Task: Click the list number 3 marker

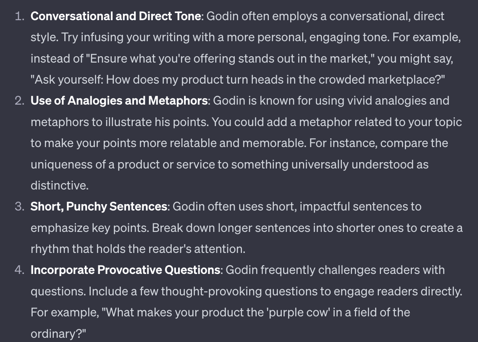Action: click(19, 207)
